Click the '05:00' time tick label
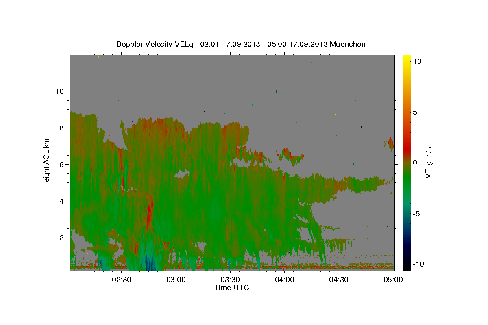This screenshot has width=488, height=325. tap(393, 280)
